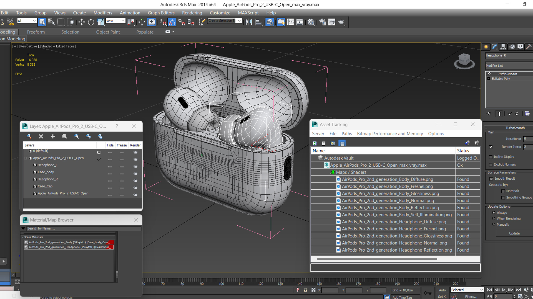The height and width of the screenshot is (299, 533).
Task: Click the TurboSmooth Update button
Action: click(x=514, y=233)
